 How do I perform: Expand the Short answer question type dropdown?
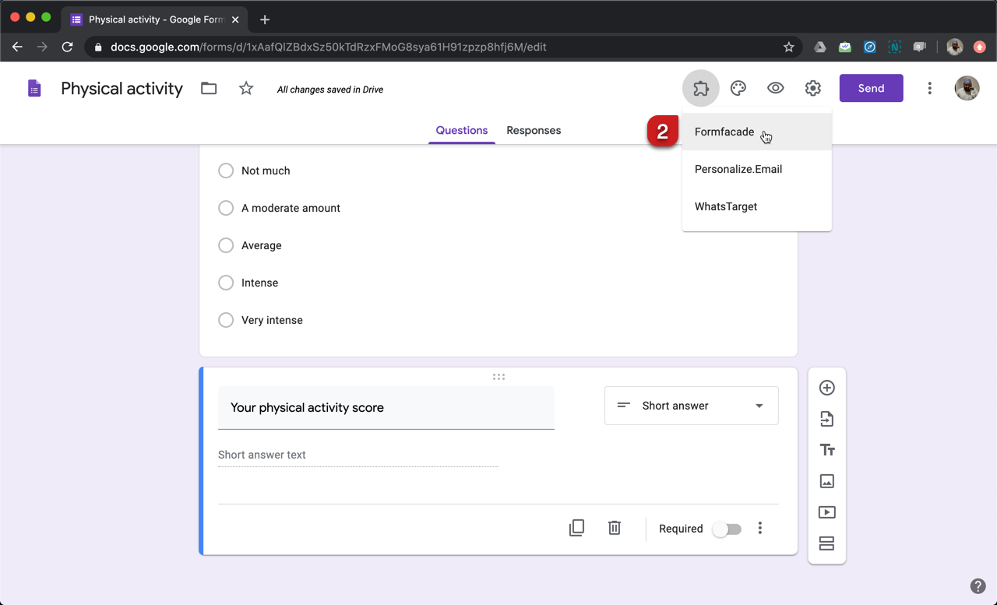pos(691,406)
